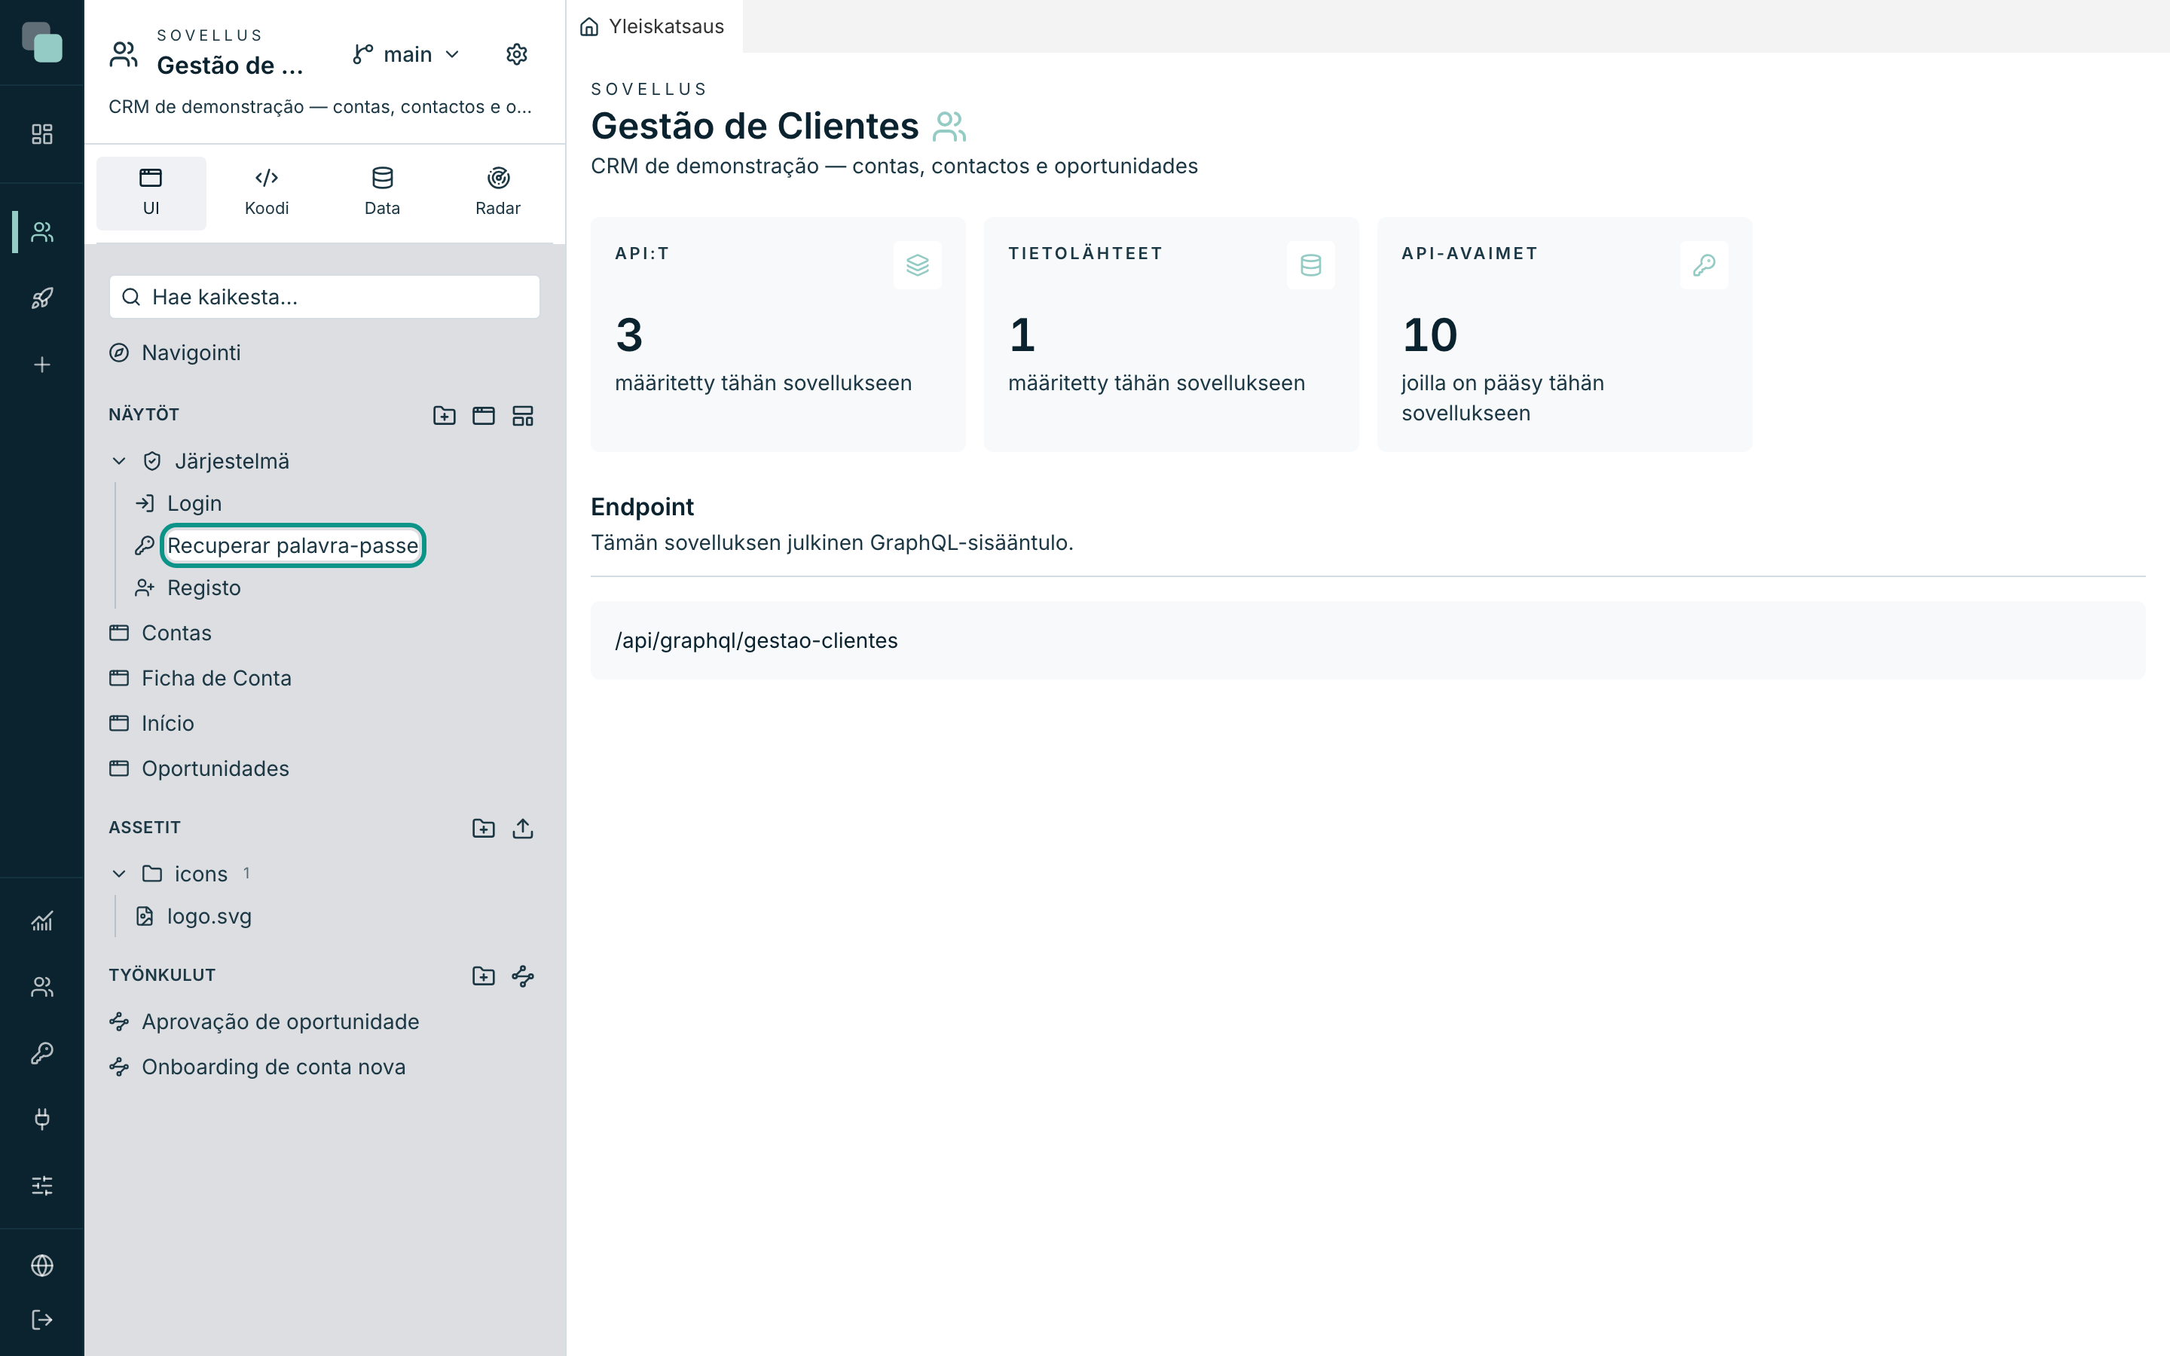
Task: Click users icon beside Gestão de Clientes title
Action: pyautogui.click(x=949, y=127)
